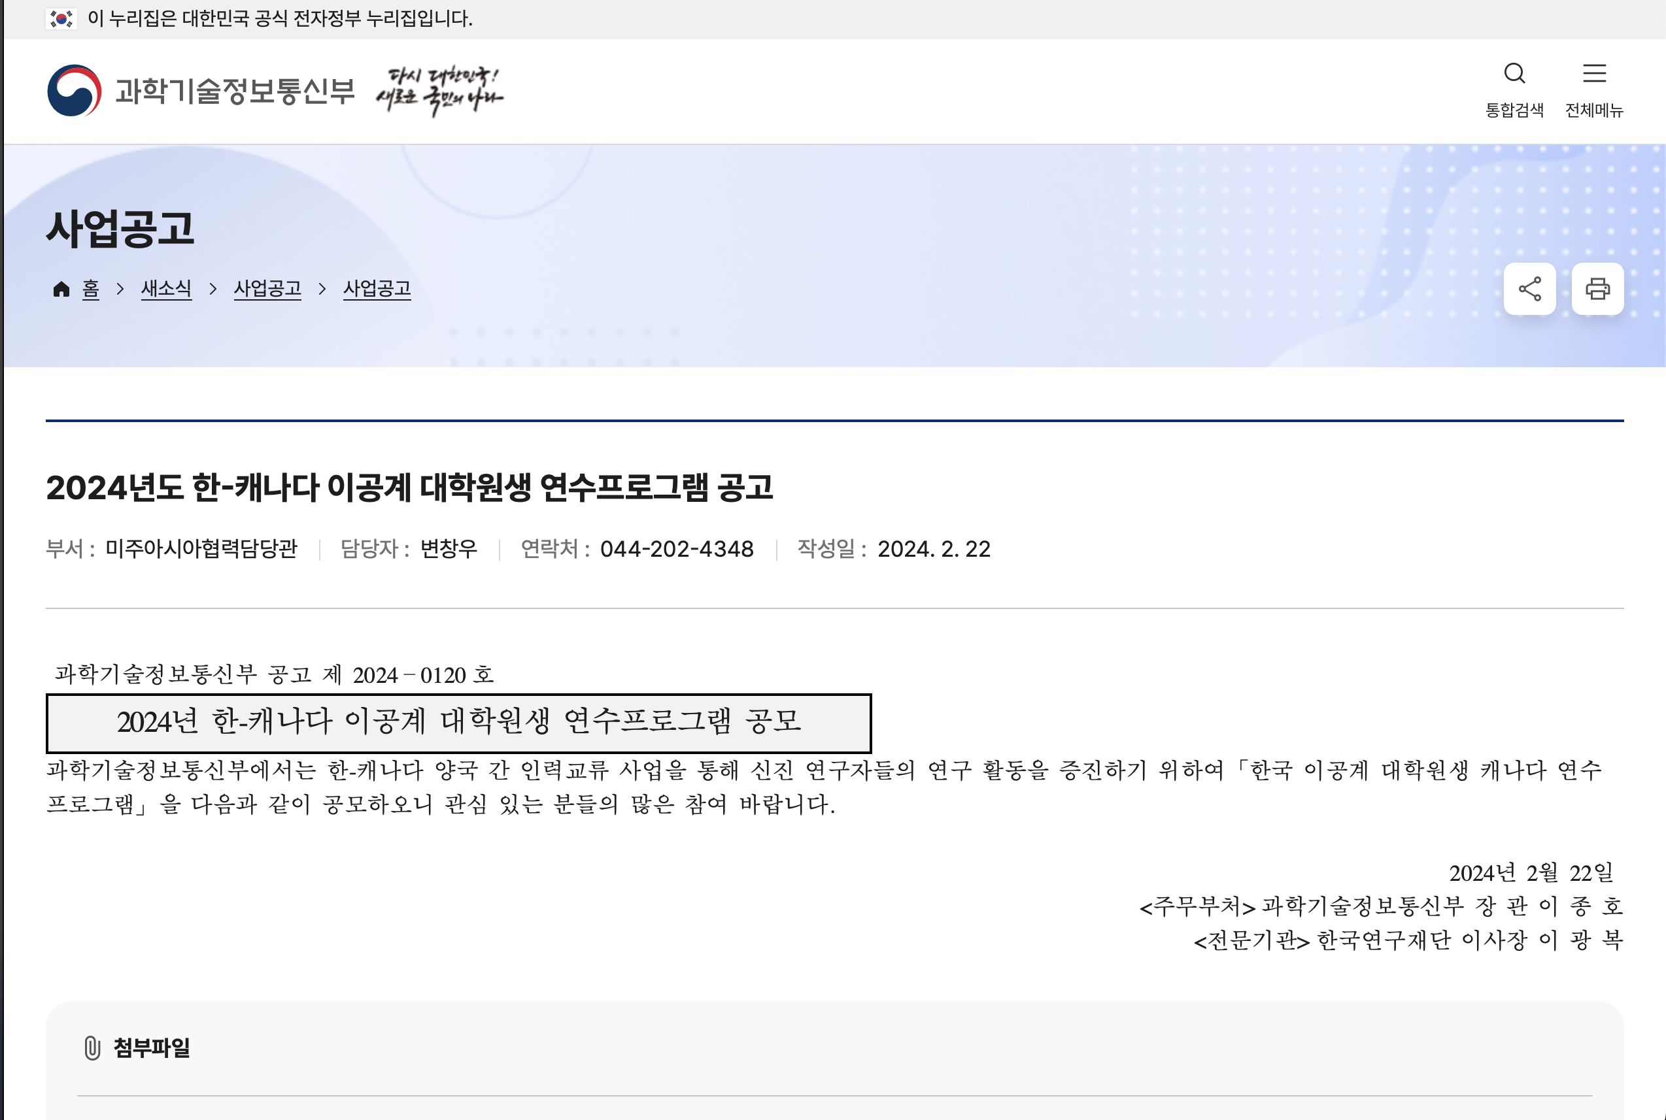Open the 홈 breadcrumb link
Screen dimensions: 1666x1120
pyautogui.click(x=90, y=289)
